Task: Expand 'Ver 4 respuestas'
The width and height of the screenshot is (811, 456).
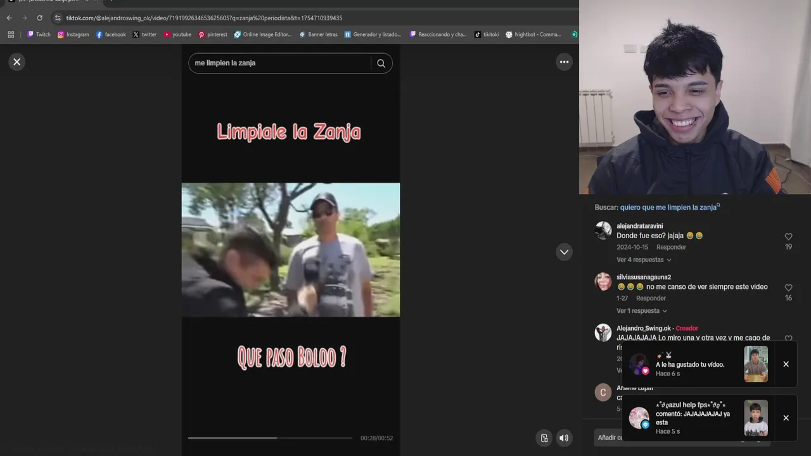Action: (644, 260)
